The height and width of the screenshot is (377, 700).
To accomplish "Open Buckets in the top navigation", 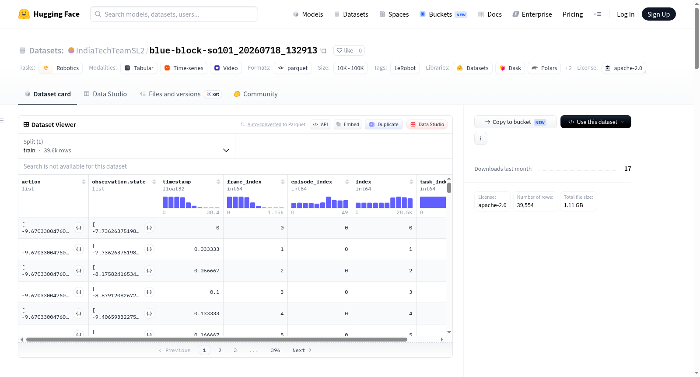I will [443, 14].
